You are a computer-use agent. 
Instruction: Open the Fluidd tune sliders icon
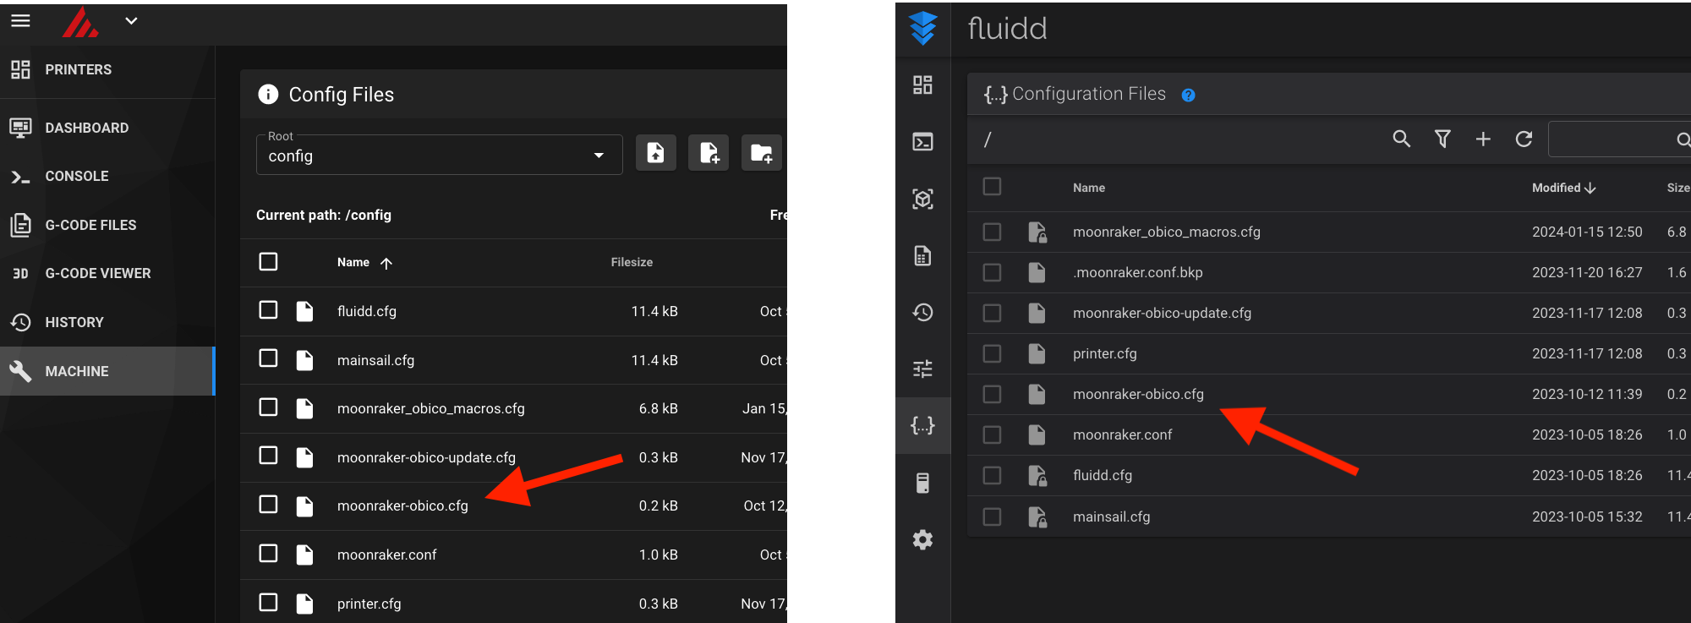click(x=922, y=369)
